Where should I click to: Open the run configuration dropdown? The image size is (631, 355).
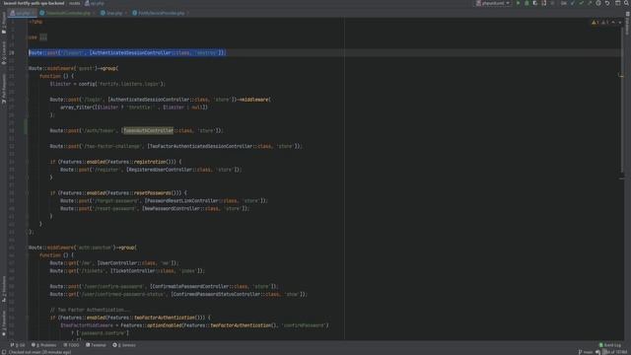(x=493, y=3)
